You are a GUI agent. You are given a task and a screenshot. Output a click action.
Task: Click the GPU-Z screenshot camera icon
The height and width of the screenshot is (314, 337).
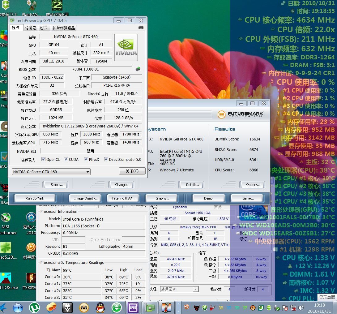(x=141, y=28)
